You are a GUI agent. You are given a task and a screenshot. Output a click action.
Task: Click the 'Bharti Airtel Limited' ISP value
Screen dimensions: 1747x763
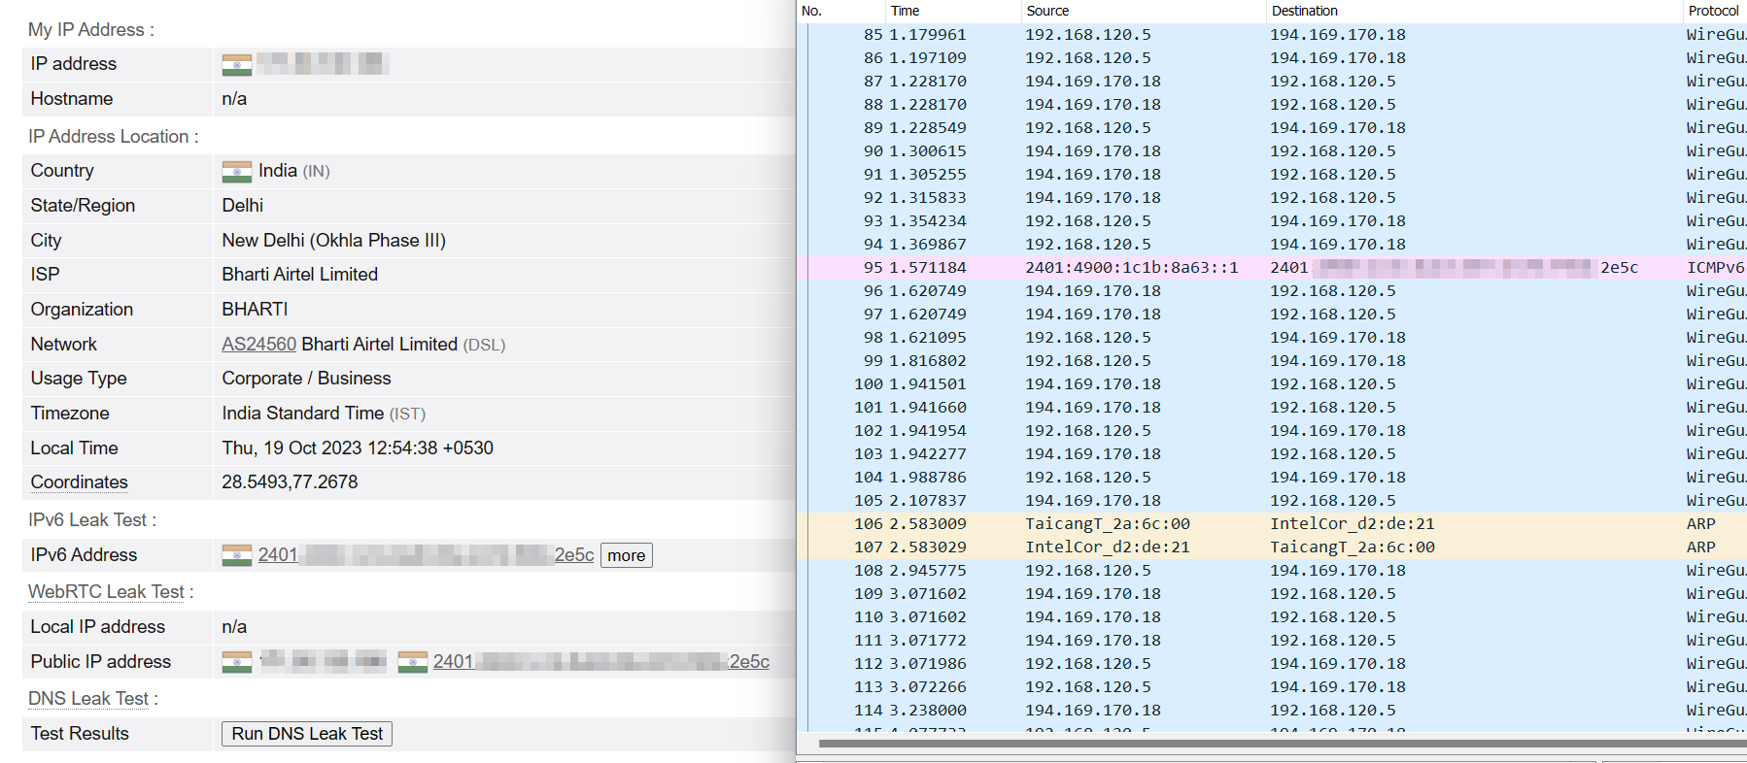coord(299,274)
